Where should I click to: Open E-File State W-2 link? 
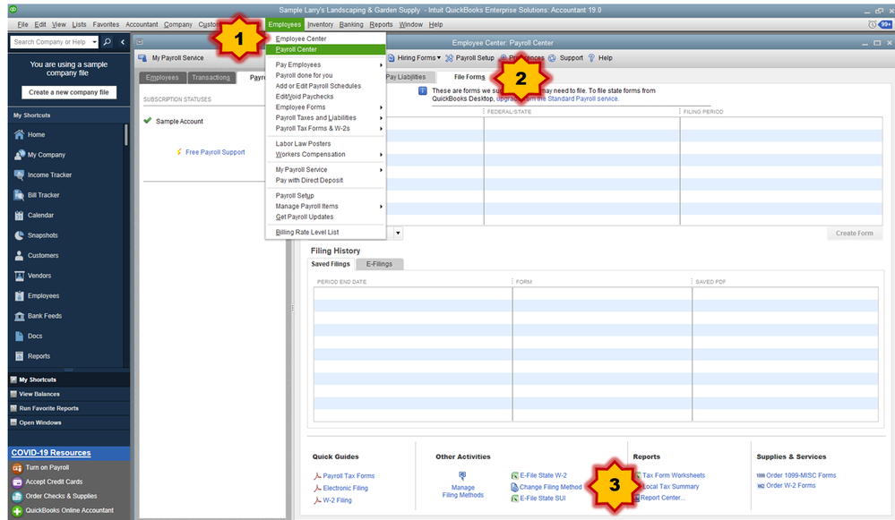pyautogui.click(x=543, y=475)
